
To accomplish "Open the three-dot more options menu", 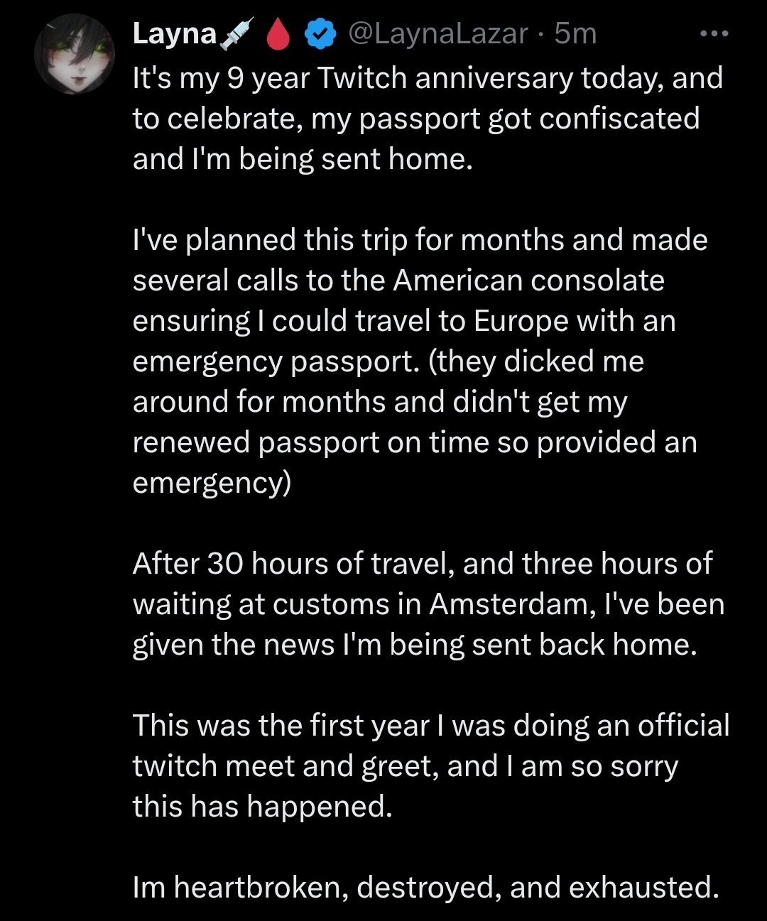I will click(714, 33).
